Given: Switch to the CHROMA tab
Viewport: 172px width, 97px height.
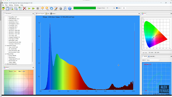Looking at the screenshot, I should coord(151,56).
